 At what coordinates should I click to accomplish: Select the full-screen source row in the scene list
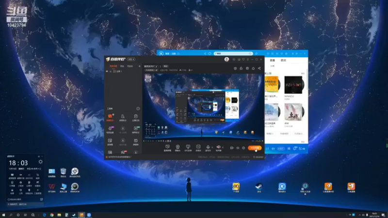123,71
